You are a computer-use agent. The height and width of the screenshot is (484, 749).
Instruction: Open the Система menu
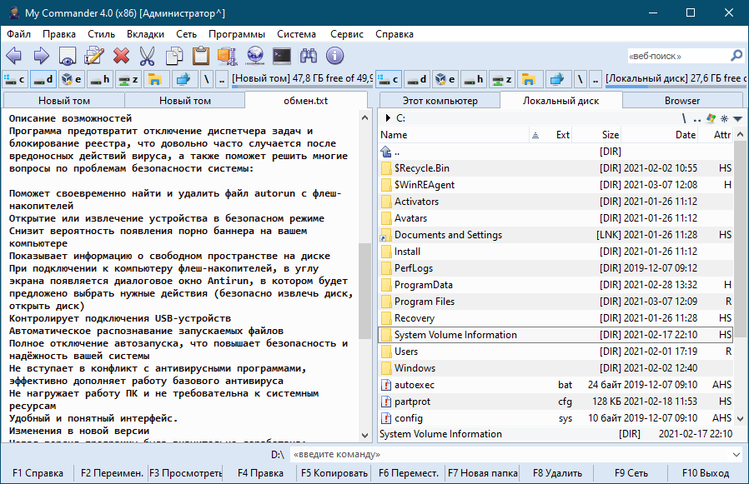[x=297, y=34]
